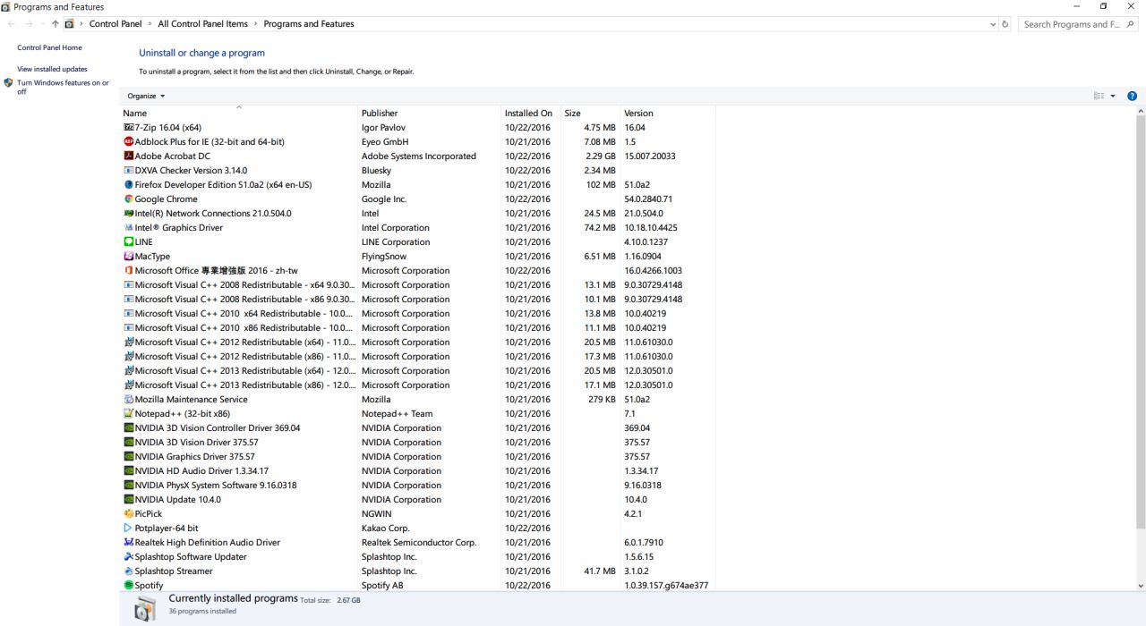Open the help question mark icon
This screenshot has height=626, width=1146.
[1133, 96]
